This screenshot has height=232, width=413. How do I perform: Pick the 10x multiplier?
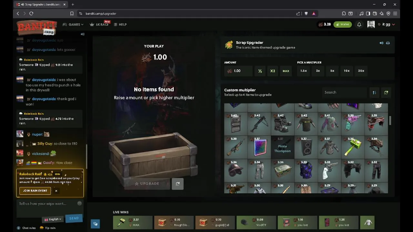point(347,71)
